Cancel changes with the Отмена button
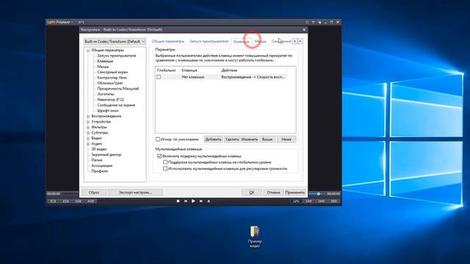 pyautogui.click(x=273, y=192)
